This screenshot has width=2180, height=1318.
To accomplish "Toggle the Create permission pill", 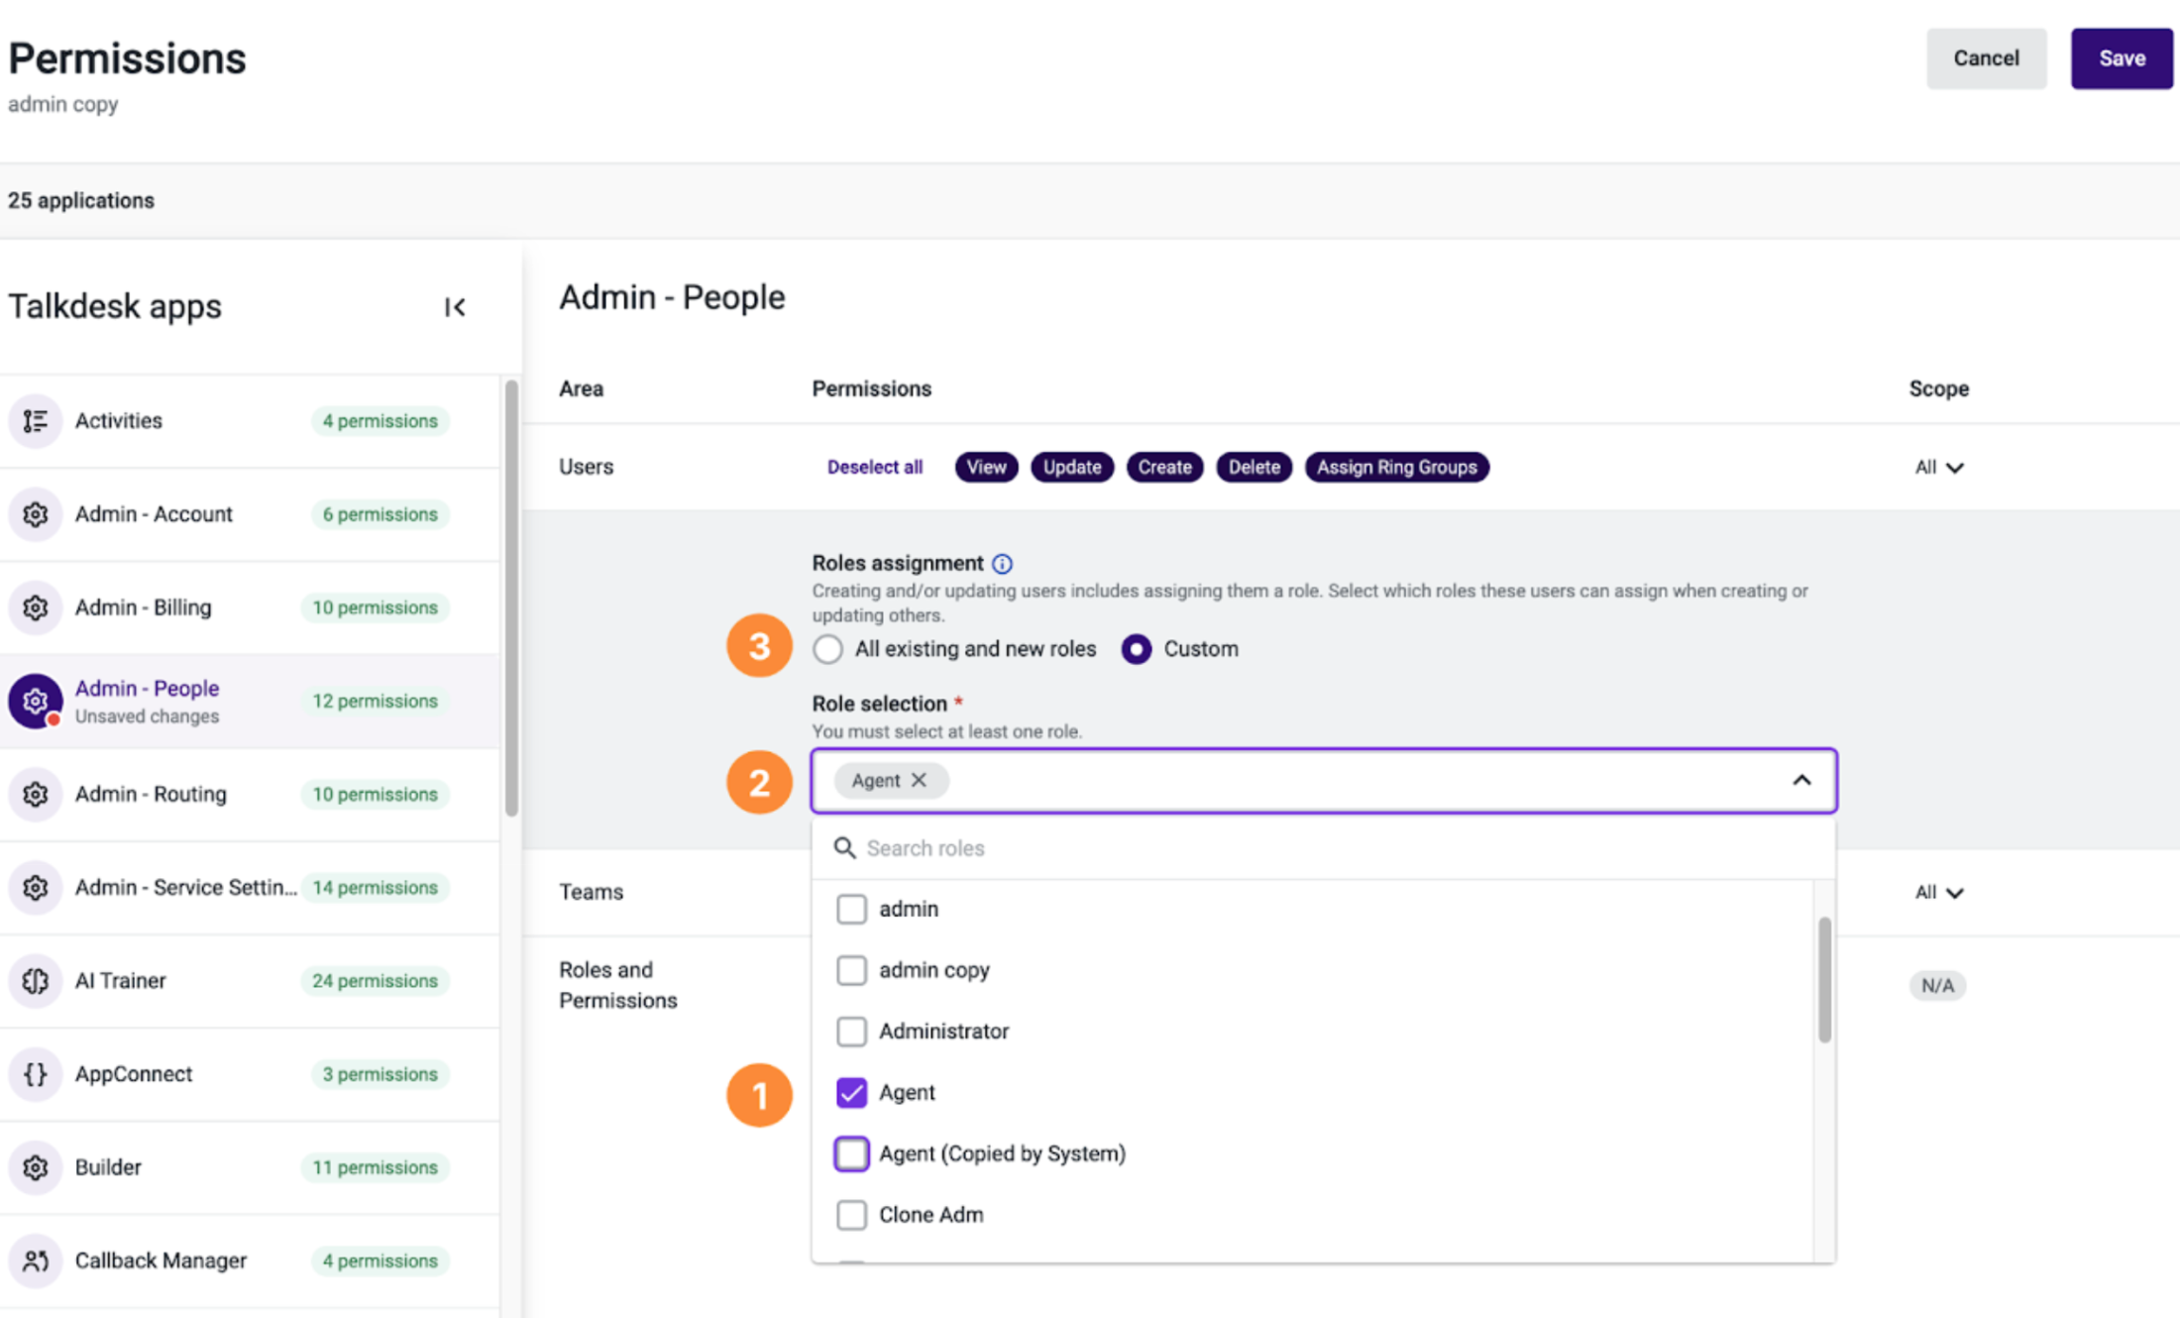I will pos(1164,468).
